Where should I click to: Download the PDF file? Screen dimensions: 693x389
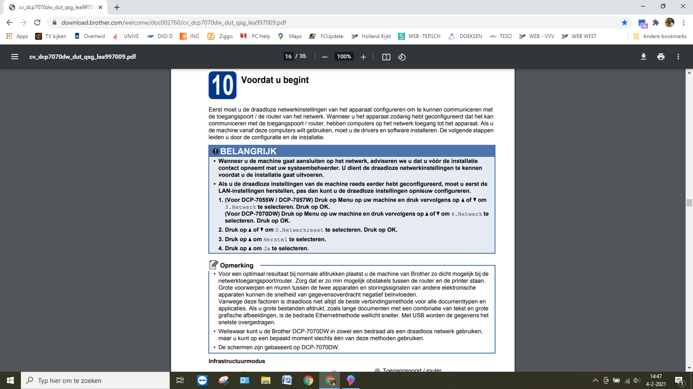(644, 57)
